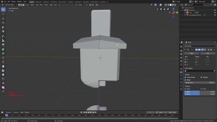Switch to the UV Editing workspace tab
Viewport: 217px width, 122px height.
(54, 2)
